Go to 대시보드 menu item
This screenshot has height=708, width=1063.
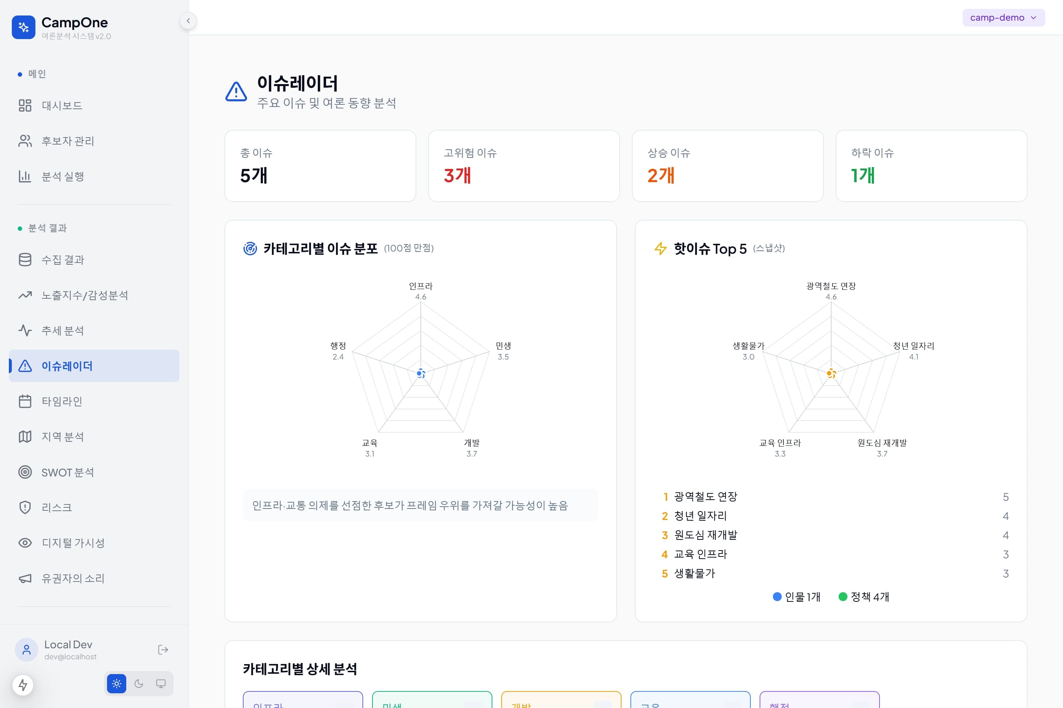pos(94,106)
